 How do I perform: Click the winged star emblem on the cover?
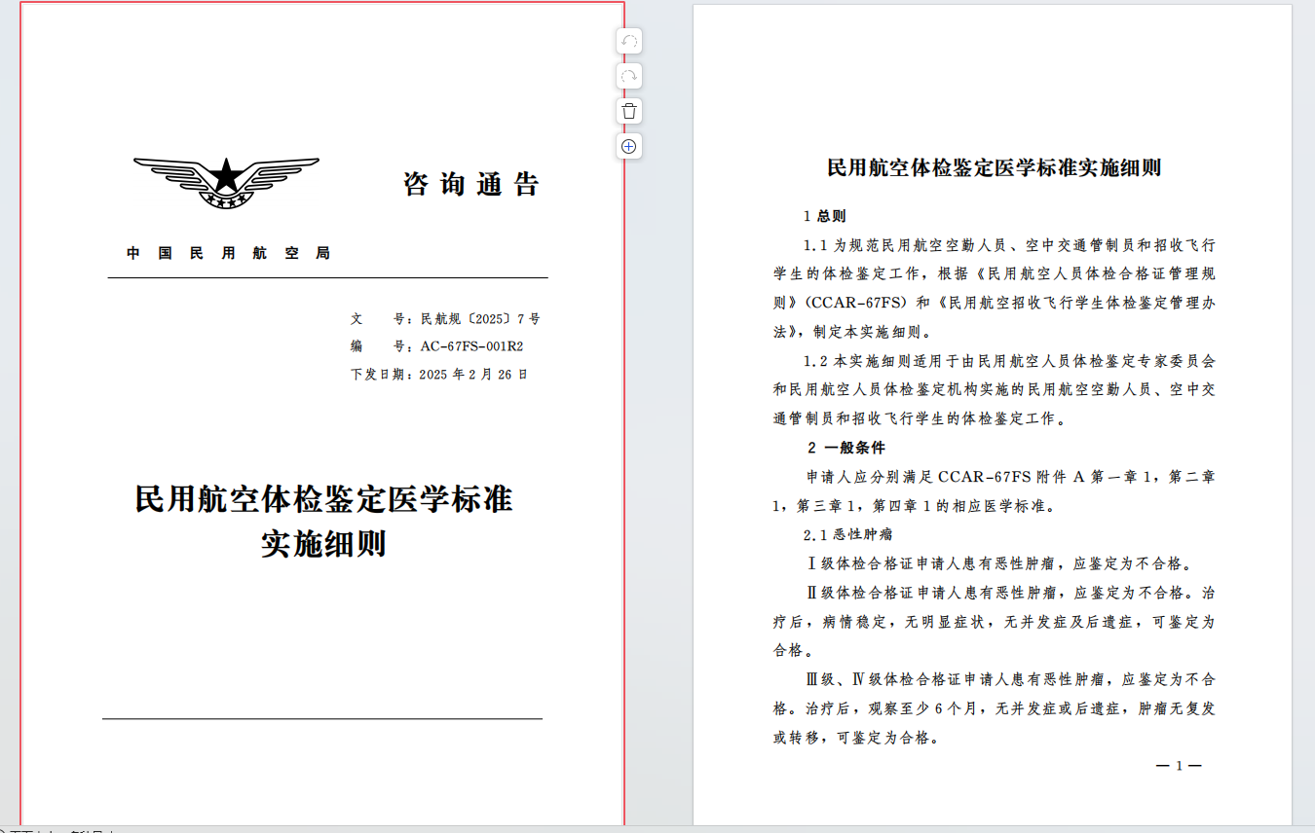226,182
